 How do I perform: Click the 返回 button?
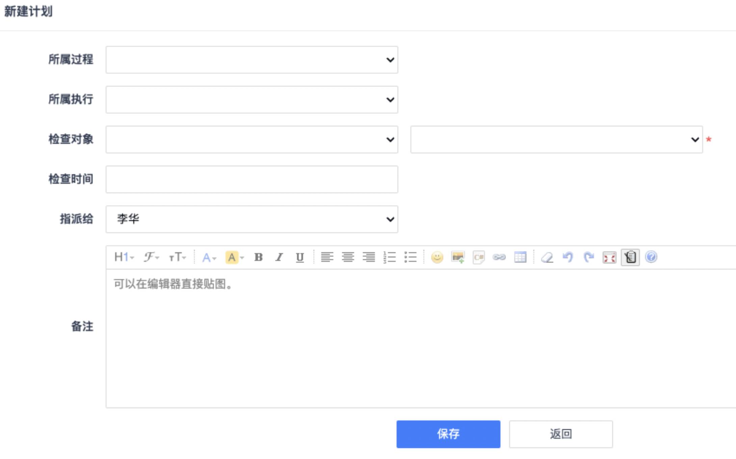[x=561, y=434]
